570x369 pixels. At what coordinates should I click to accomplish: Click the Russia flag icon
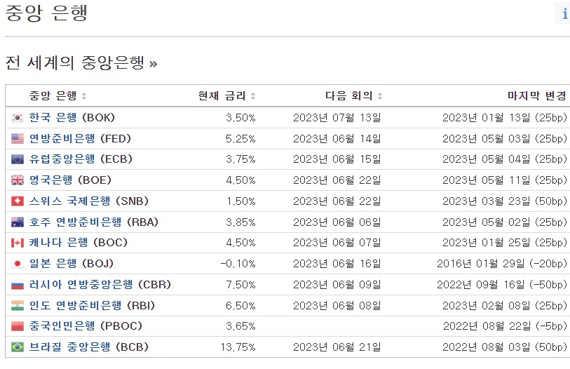point(18,285)
